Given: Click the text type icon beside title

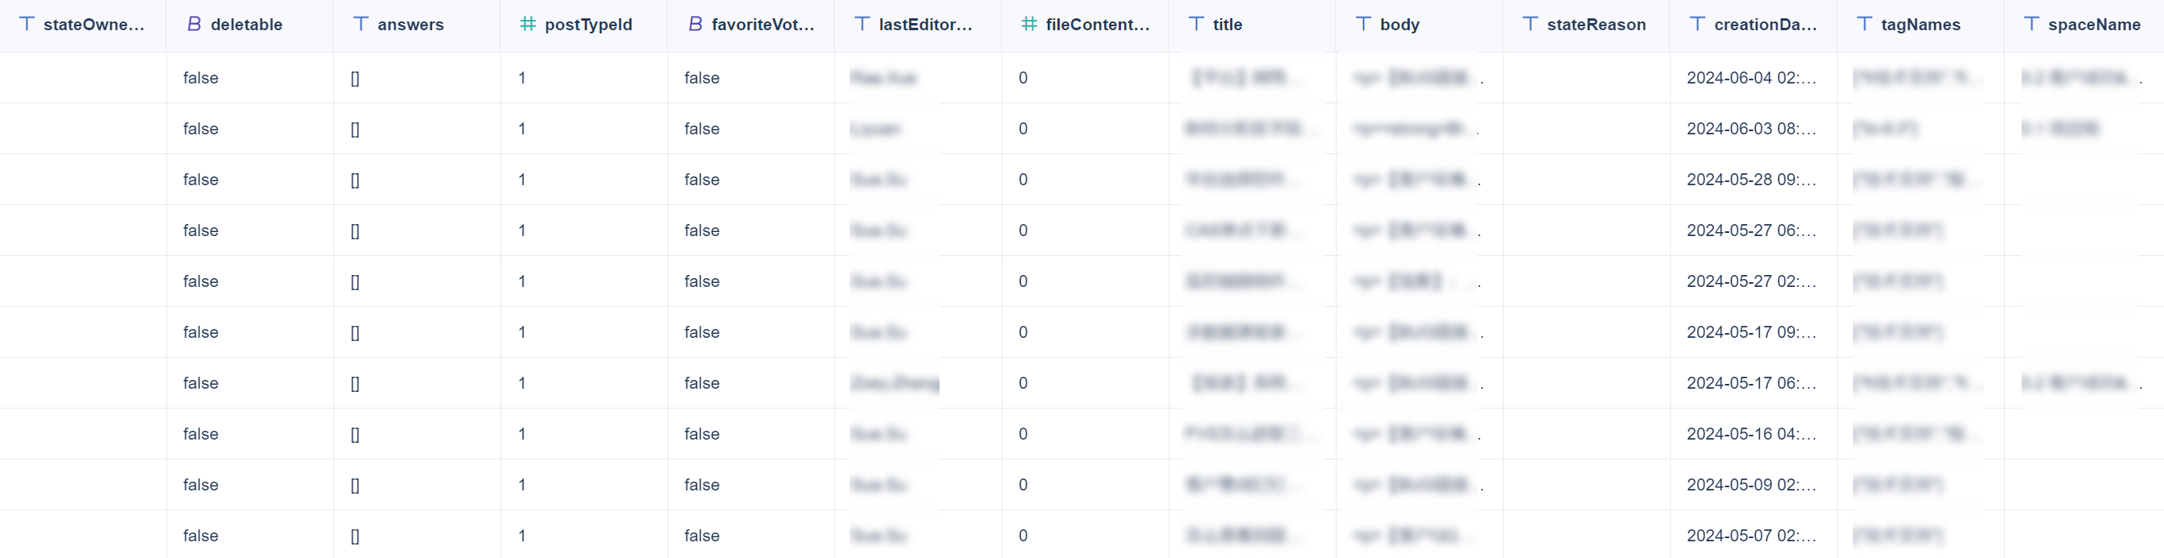Looking at the screenshot, I should (1197, 25).
